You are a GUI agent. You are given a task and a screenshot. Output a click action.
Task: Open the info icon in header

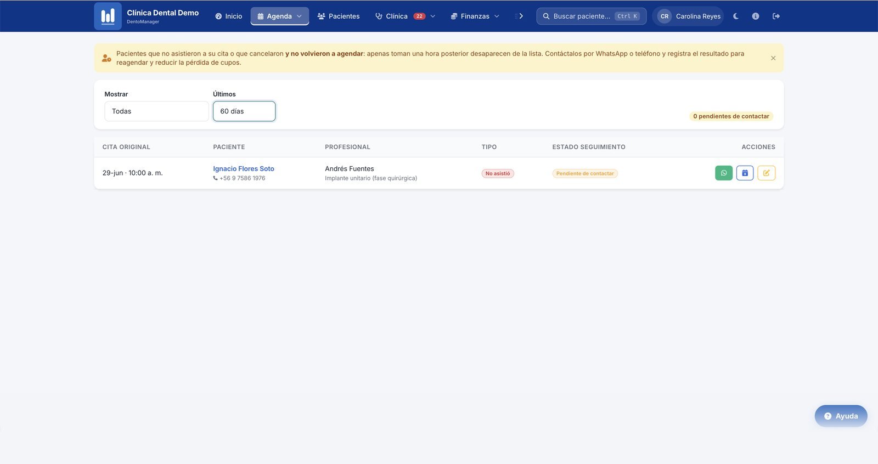coord(756,16)
